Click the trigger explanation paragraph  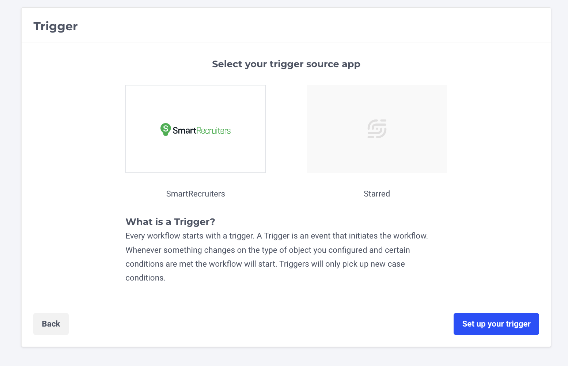[277, 257]
